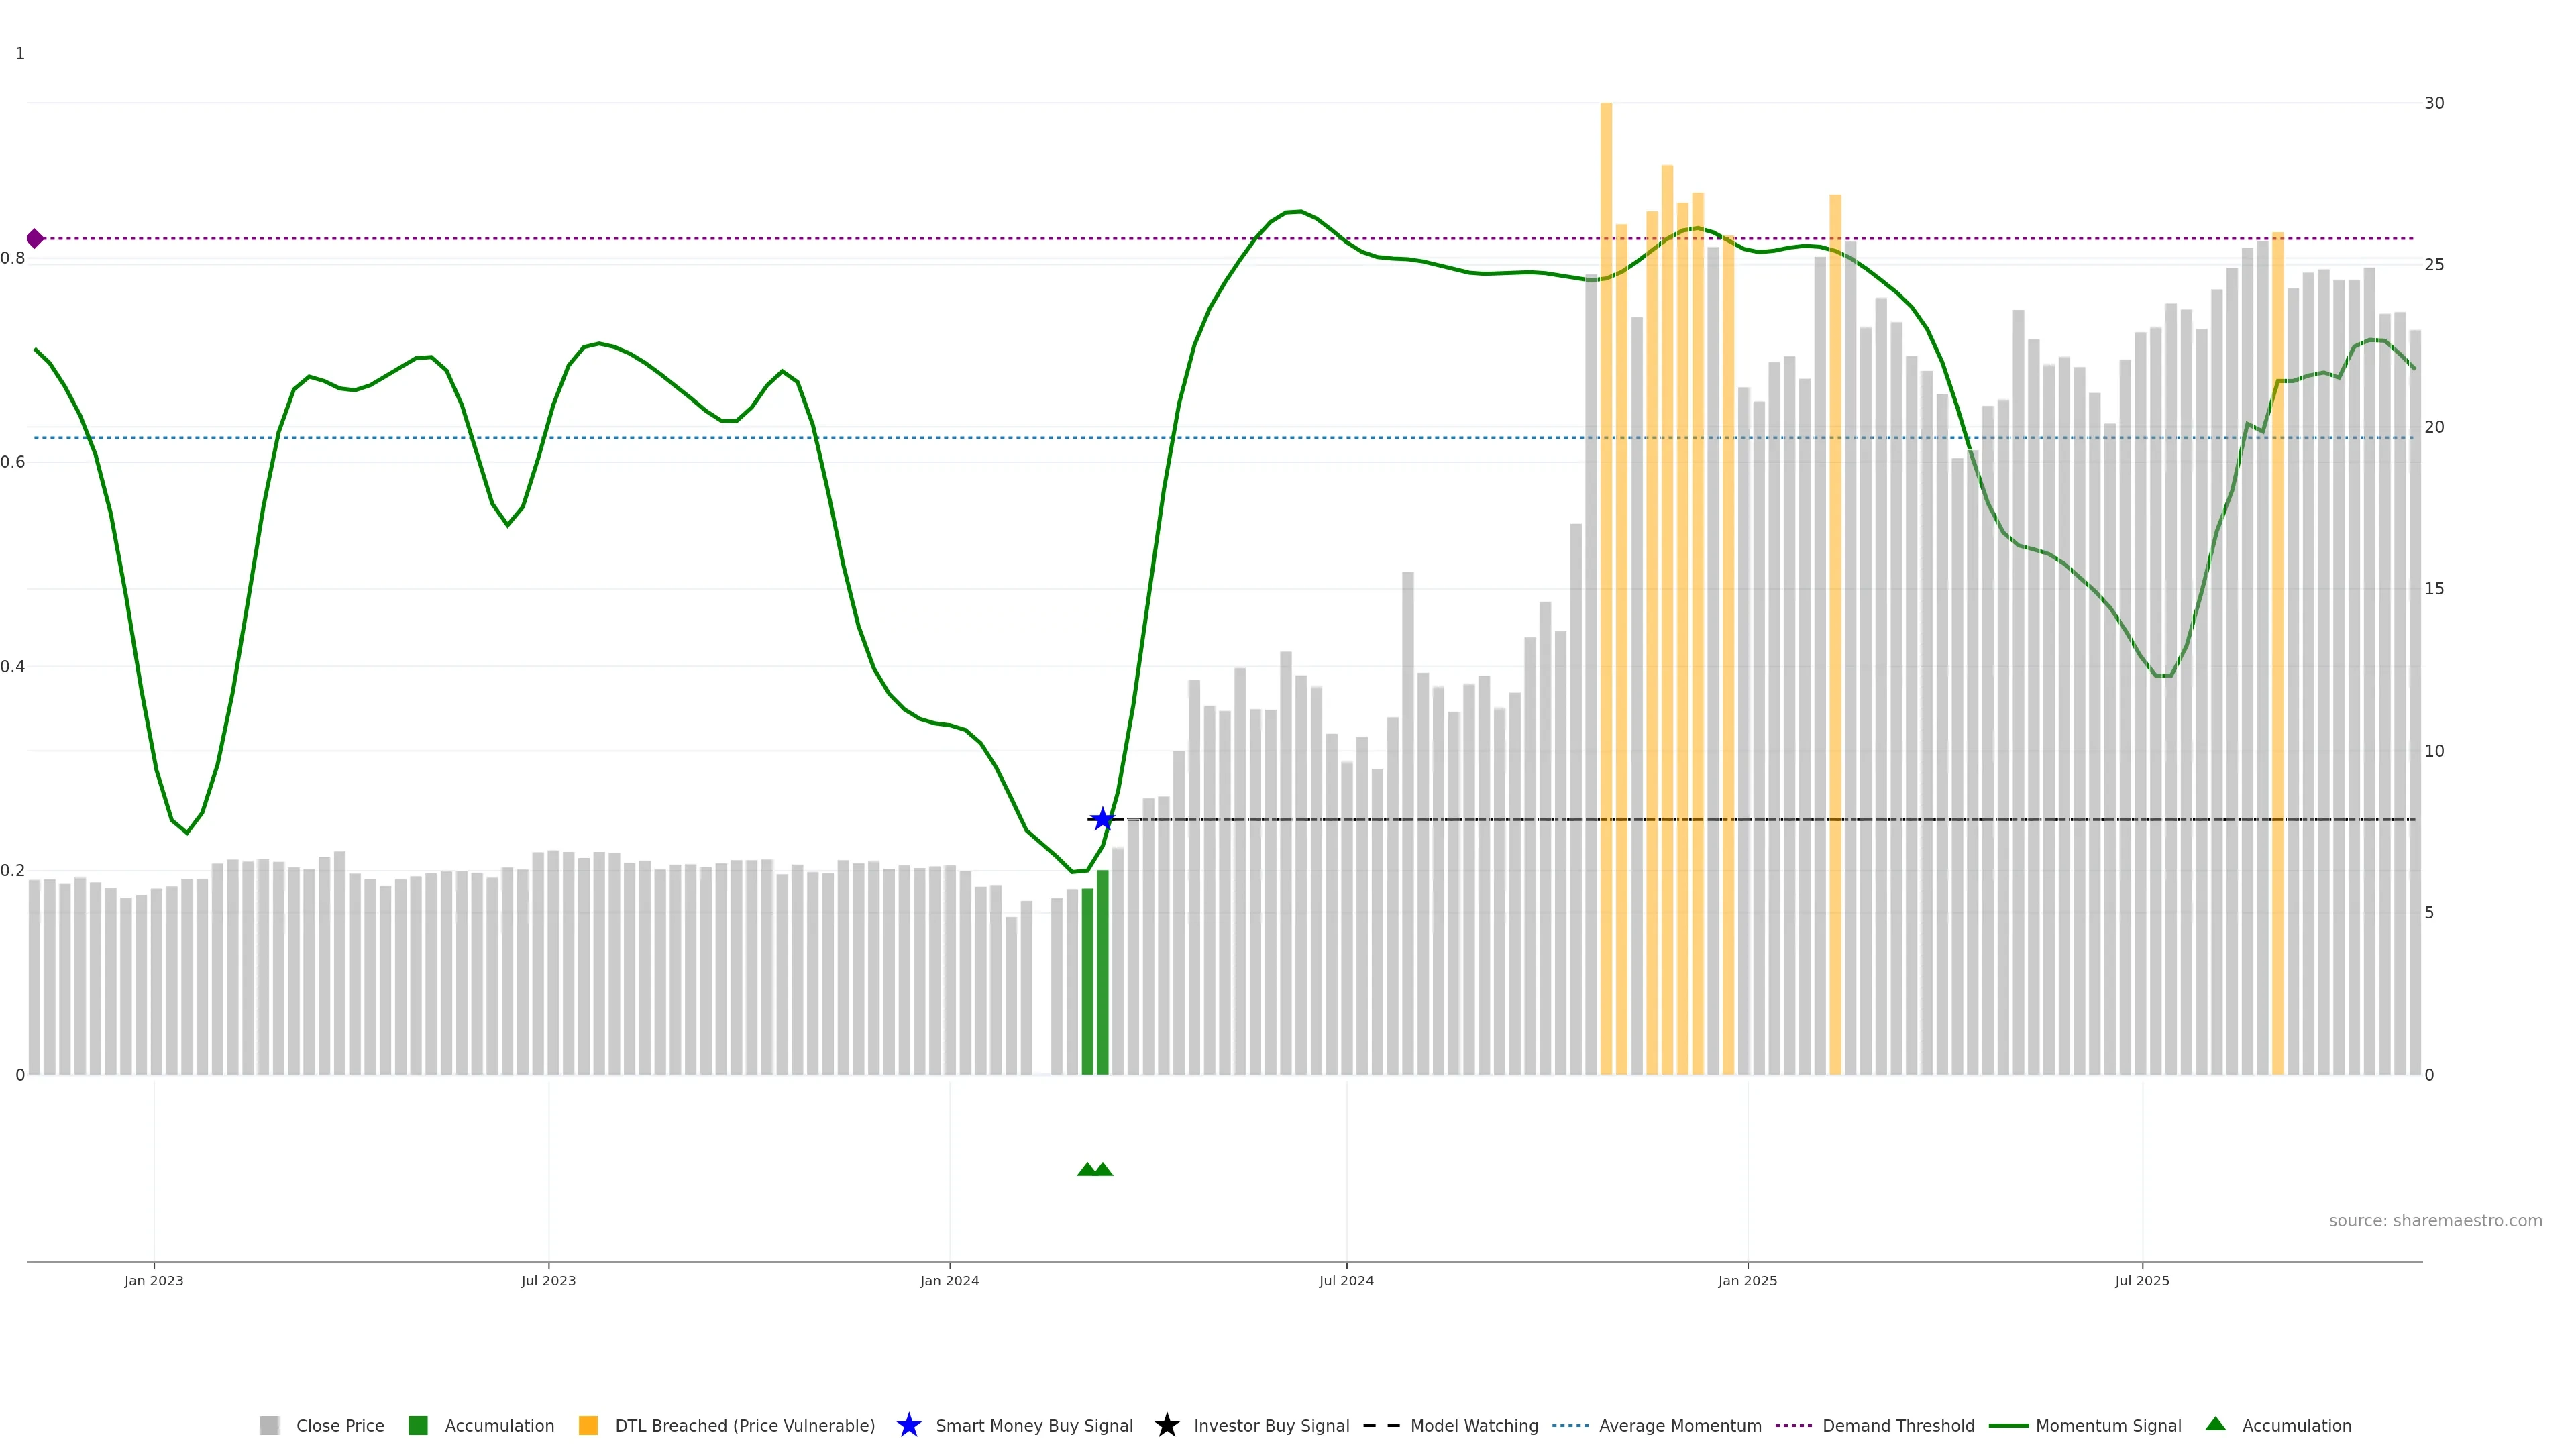This screenshot has height=1449, width=2576.
Task: Click the green triangle legend icon
Action: tap(2215, 1424)
